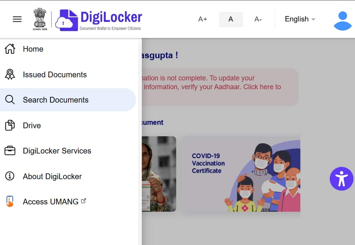Screen dimensions: 355x245
Task: Click the Search Documents magnifier icon
Action: tap(10, 100)
